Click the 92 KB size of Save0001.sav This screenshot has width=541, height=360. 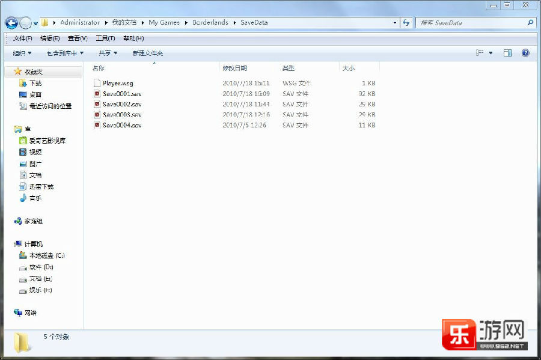point(367,94)
